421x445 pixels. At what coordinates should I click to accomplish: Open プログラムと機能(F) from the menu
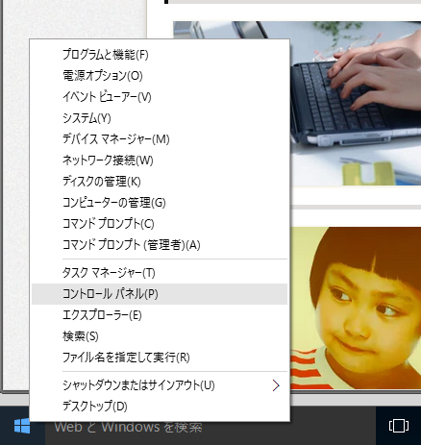coord(160,55)
